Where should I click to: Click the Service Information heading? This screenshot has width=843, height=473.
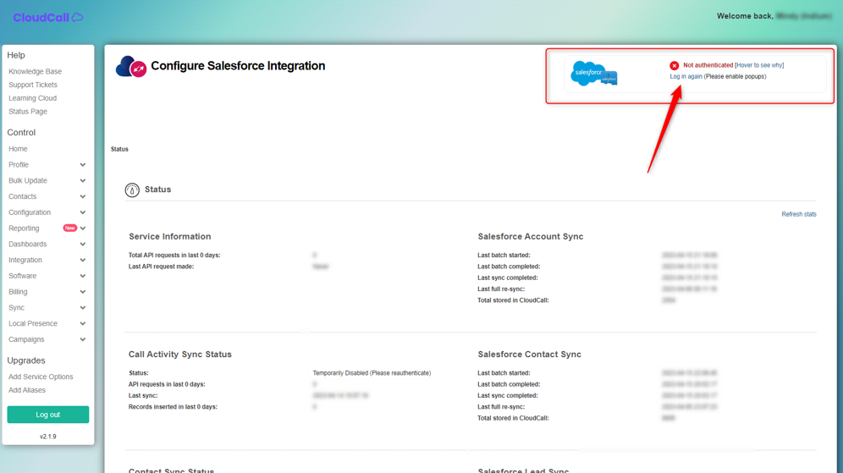[x=170, y=237]
